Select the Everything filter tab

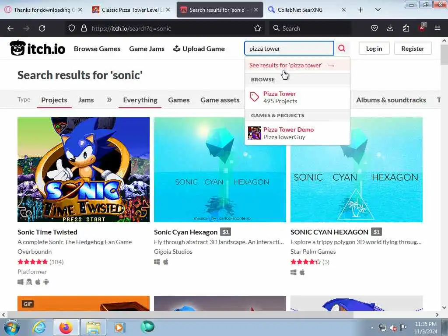pyautogui.click(x=140, y=100)
